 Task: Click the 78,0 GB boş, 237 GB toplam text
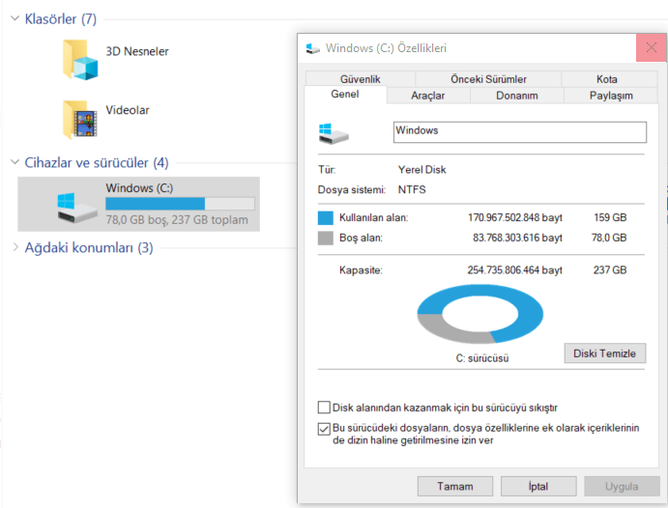click(177, 219)
